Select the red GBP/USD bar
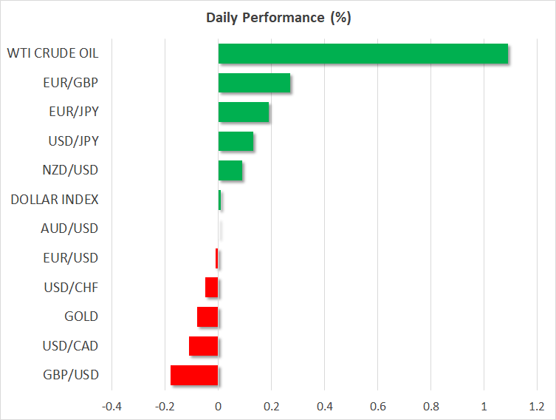 tap(194, 375)
